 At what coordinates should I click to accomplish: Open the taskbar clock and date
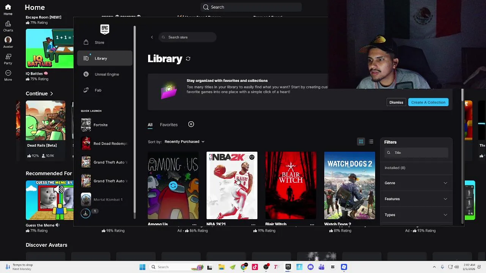[469, 267]
